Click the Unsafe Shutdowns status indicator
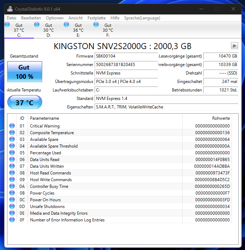Screen dimensions: 245x250 point(12,206)
